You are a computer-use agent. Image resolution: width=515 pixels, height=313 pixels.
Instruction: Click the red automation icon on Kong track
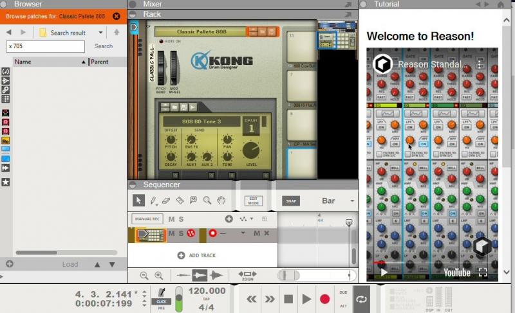[191, 233]
